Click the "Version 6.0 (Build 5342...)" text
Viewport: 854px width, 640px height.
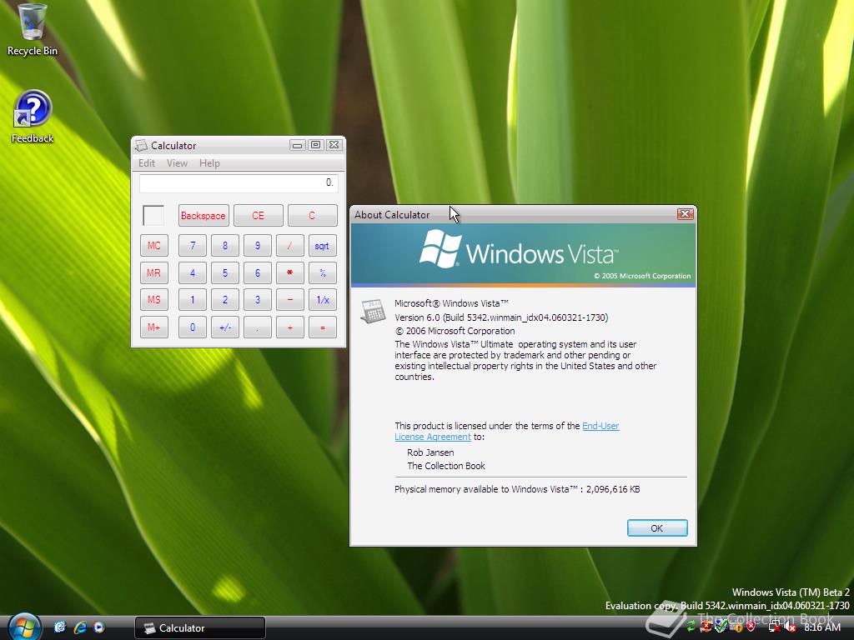[501, 317]
